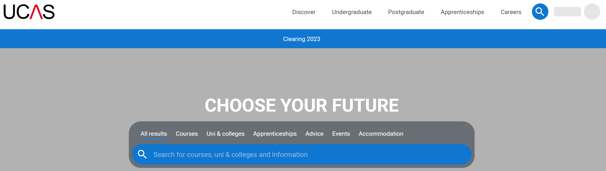606x171 pixels.
Task: Select the All results tab
Action: pyautogui.click(x=154, y=134)
